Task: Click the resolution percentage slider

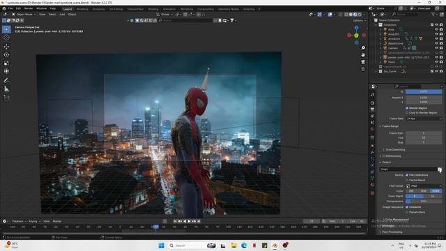Action: pos(424,91)
